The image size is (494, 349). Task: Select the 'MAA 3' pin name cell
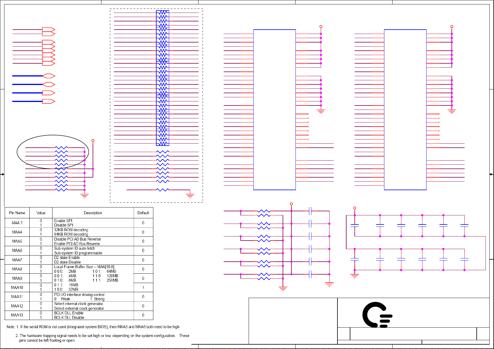tap(17, 223)
